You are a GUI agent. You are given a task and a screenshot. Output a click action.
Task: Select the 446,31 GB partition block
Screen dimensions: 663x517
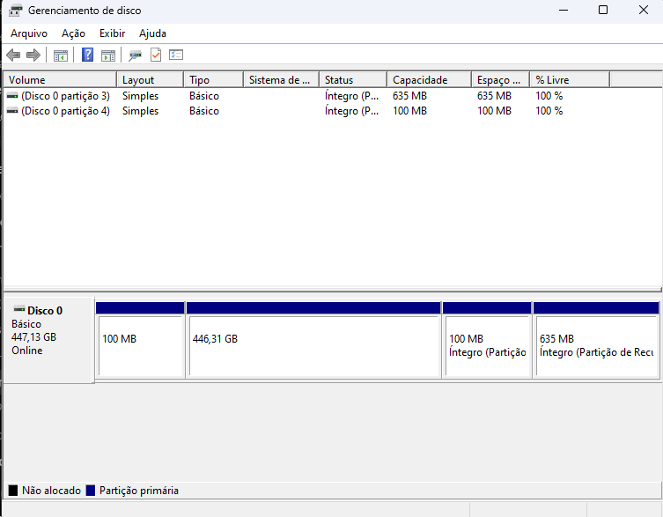pos(313,340)
